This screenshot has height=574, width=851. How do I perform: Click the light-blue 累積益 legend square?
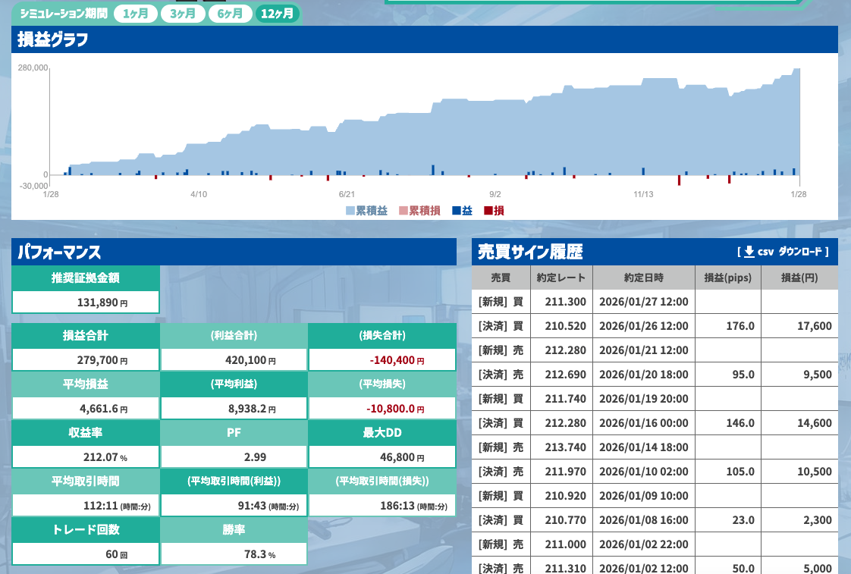pos(350,211)
